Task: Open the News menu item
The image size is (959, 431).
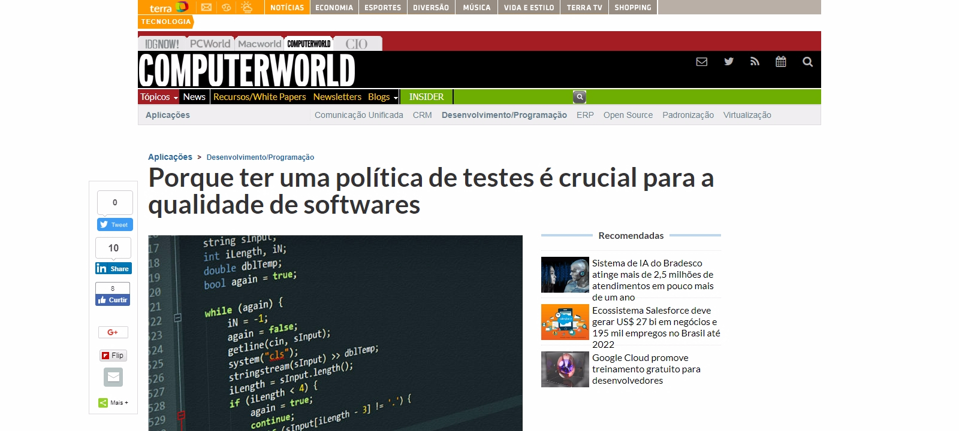Action: (x=194, y=97)
